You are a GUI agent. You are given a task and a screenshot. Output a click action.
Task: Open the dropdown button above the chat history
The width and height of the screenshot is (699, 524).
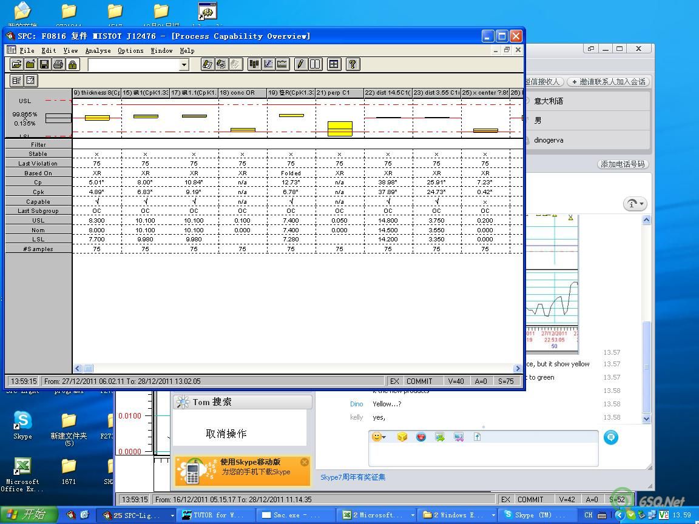(x=635, y=204)
